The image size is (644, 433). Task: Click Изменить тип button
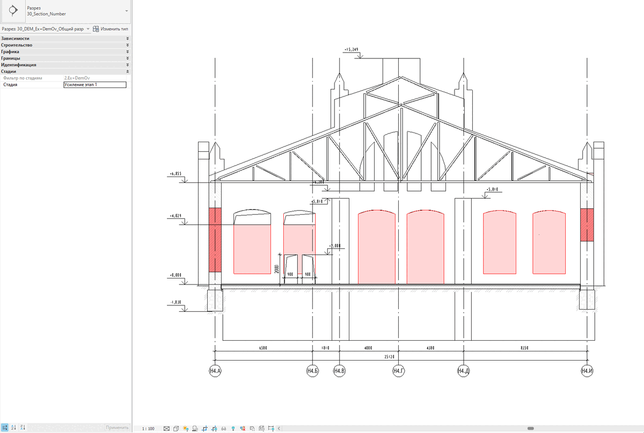[x=111, y=29]
